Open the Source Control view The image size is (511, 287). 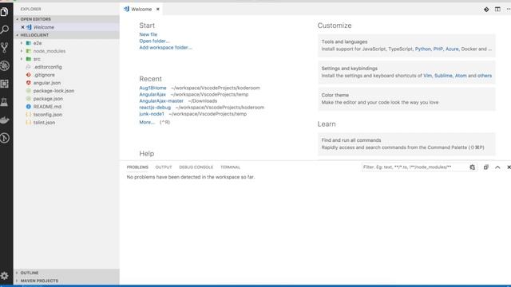point(5,48)
